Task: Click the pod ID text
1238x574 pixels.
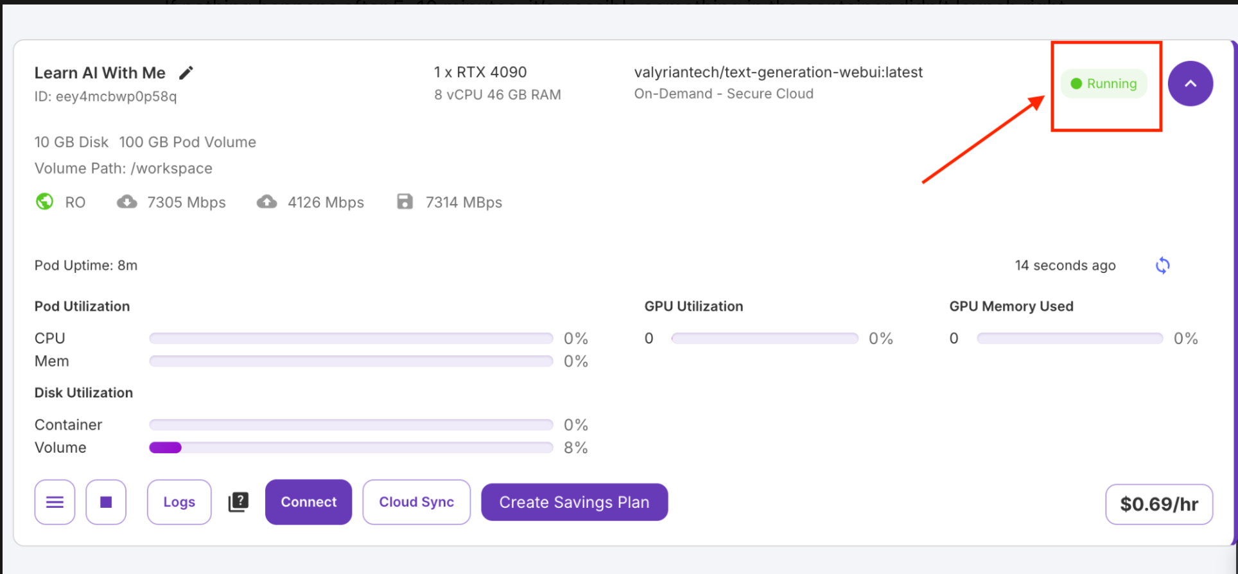Action: pyautogui.click(x=105, y=96)
